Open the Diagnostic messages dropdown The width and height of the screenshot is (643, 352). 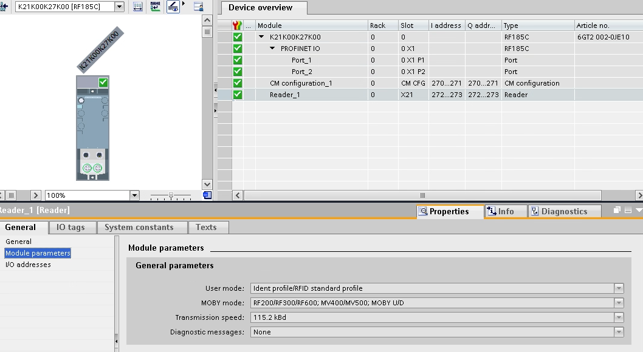[619, 332]
